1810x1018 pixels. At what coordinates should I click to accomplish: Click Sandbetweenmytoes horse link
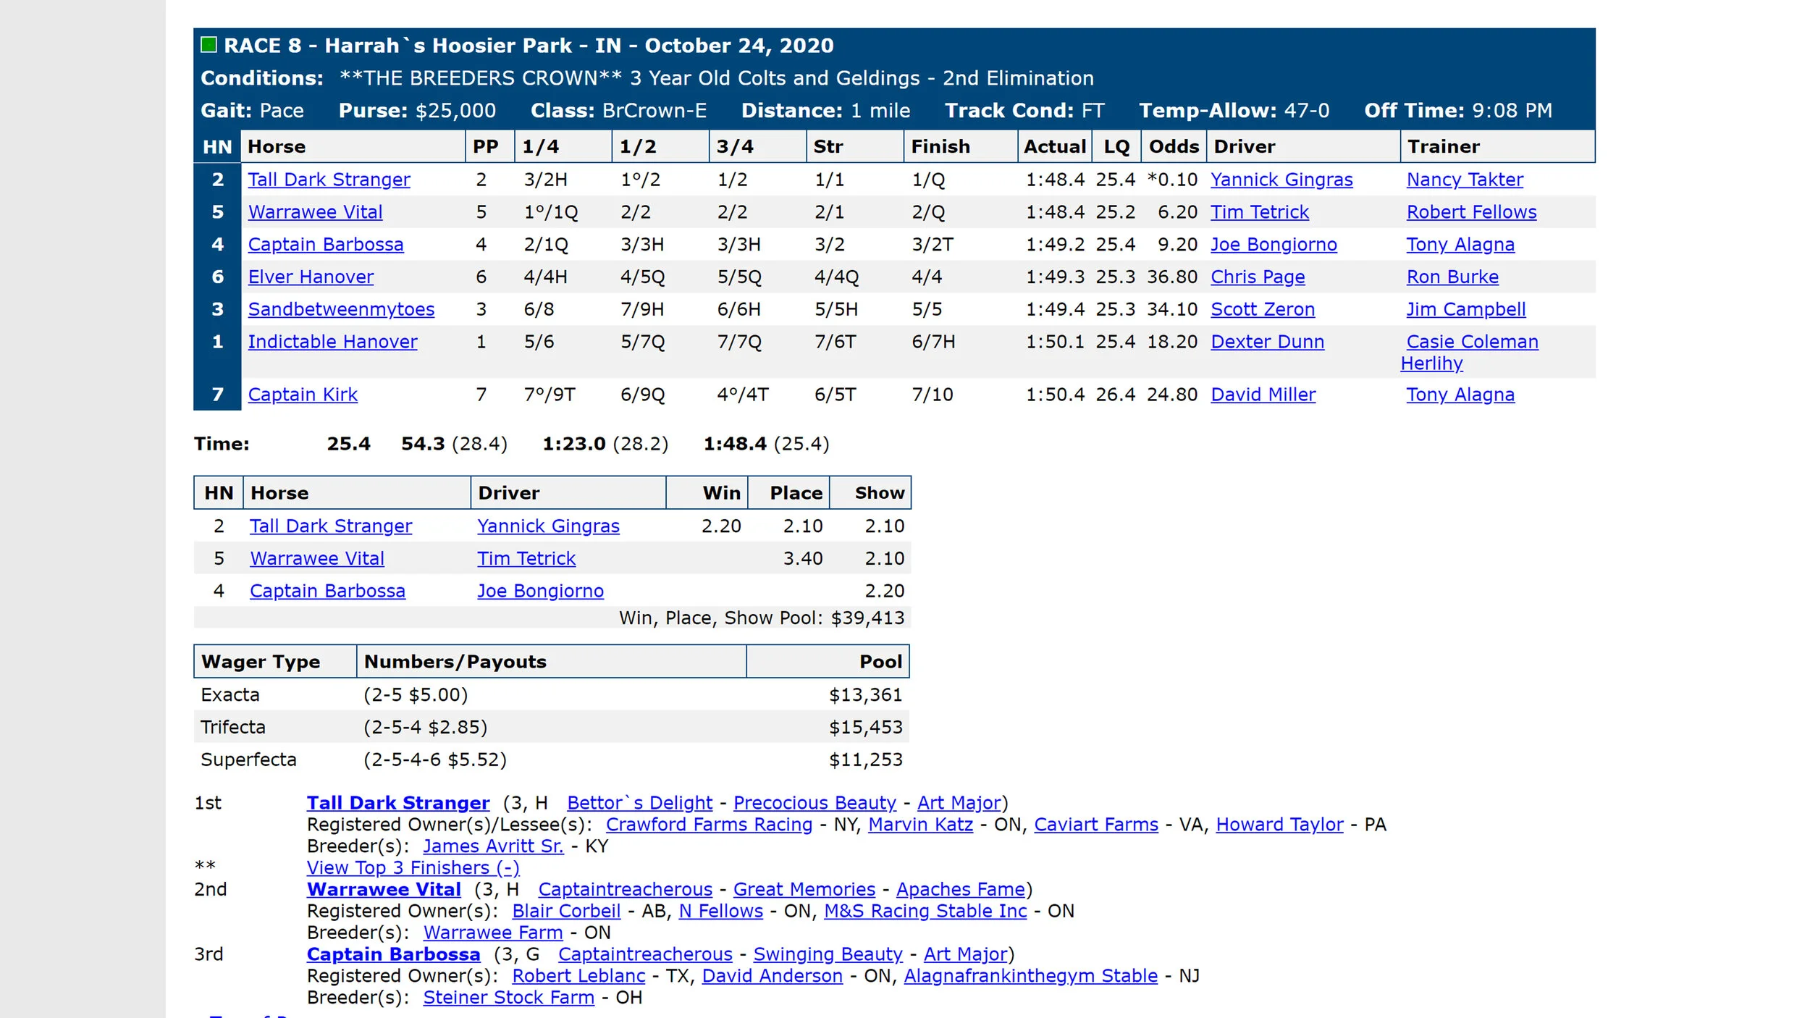[341, 309]
